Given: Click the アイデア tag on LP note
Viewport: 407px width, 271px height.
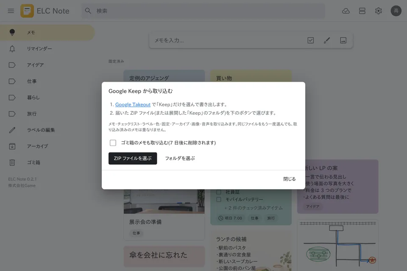Looking at the screenshot, I should click(312, 207).
